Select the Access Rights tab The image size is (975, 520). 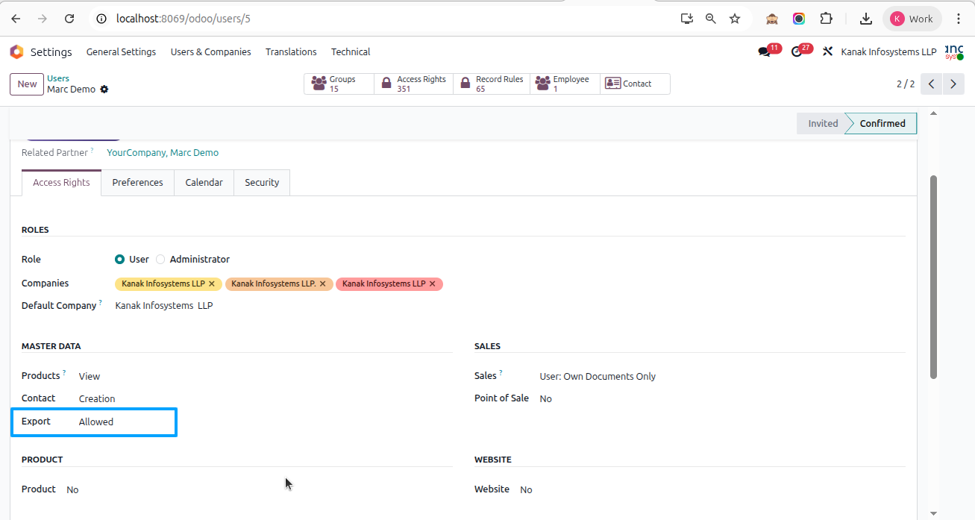[61, 182]
